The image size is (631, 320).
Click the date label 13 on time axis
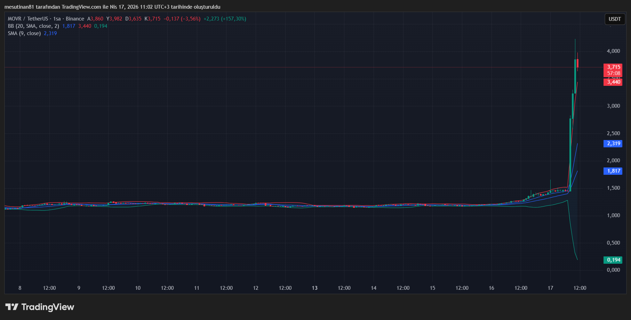coord(314,288)
